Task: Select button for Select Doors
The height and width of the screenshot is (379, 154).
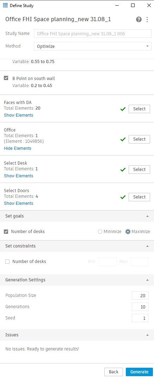Action: [139, 197]
